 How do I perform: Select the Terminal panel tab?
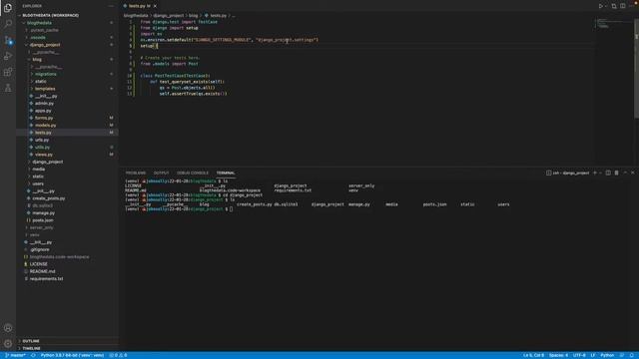(226, 173)
